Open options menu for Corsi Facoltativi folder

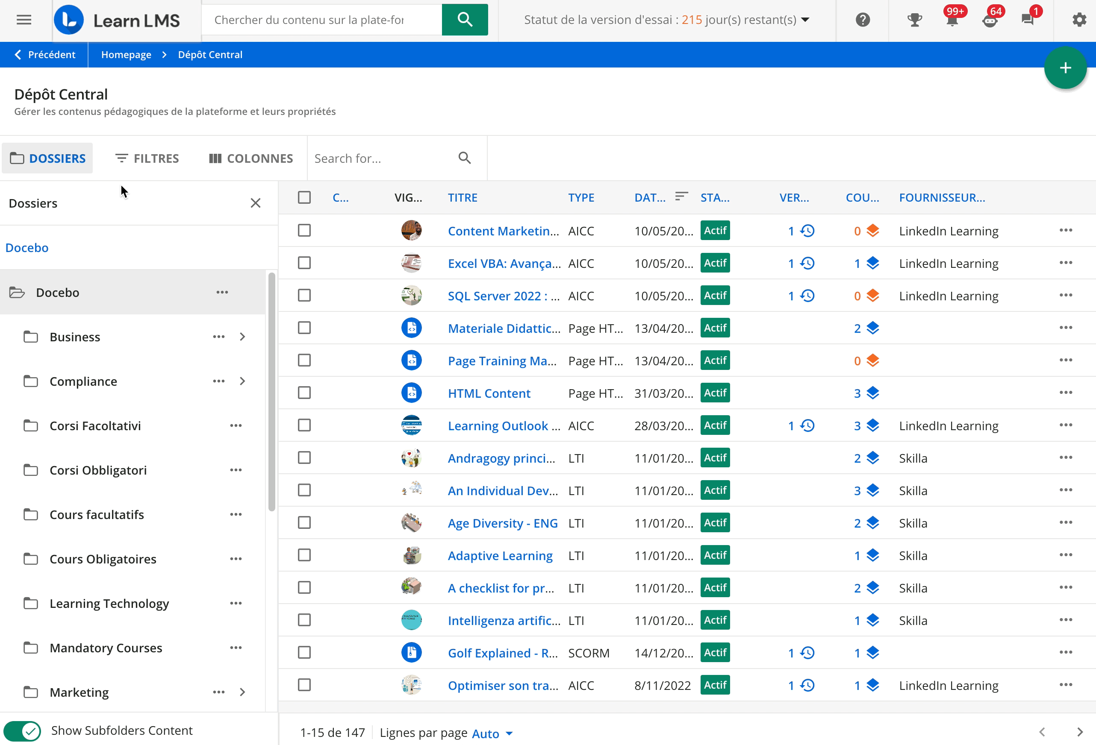point(236,425)
